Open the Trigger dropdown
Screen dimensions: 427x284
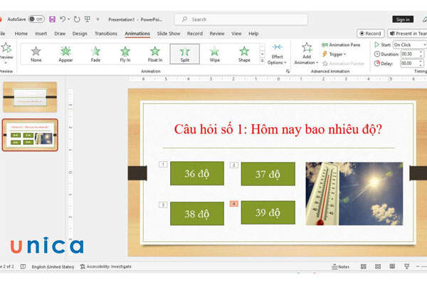[x=334, y=54]
